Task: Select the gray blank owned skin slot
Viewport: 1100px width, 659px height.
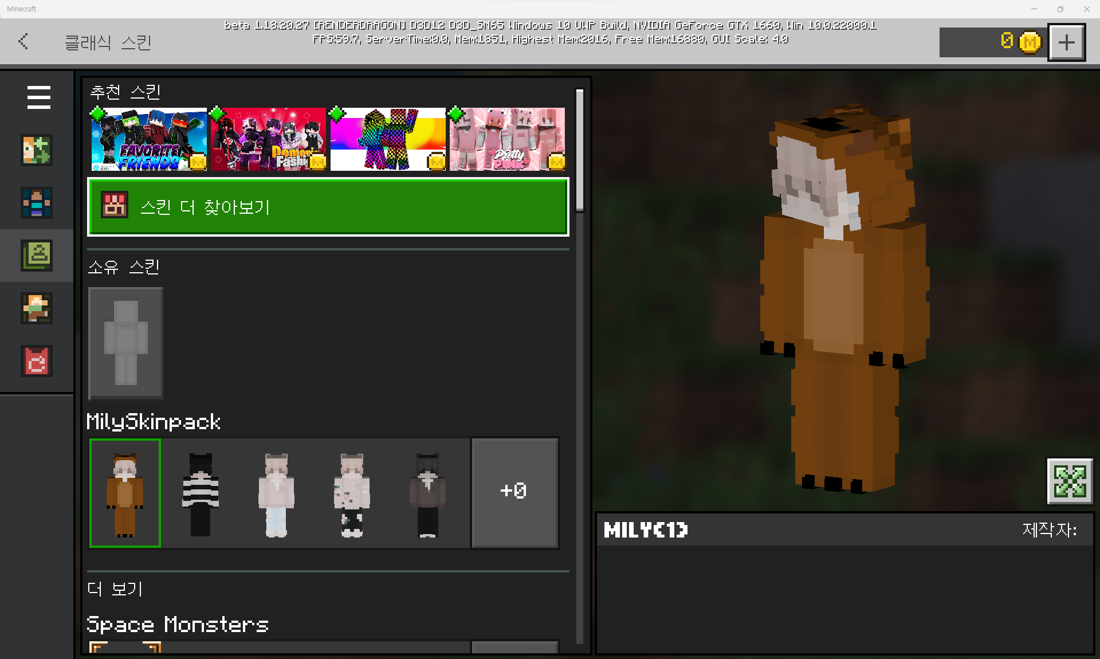Action: coord(125,343)
